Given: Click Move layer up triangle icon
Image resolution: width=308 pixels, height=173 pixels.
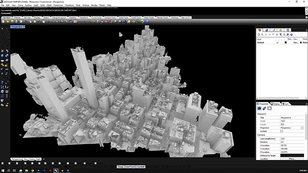Looking at the screenshot, I should point(270,34).
